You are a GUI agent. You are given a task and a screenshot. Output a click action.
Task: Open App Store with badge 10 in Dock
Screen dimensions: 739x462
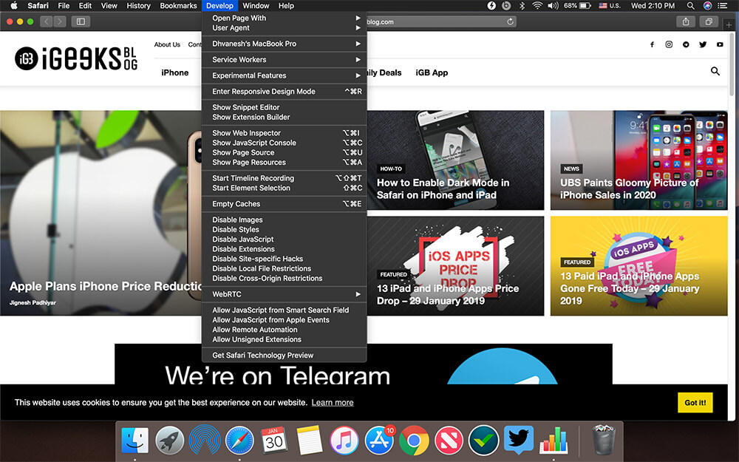(379, 441)
